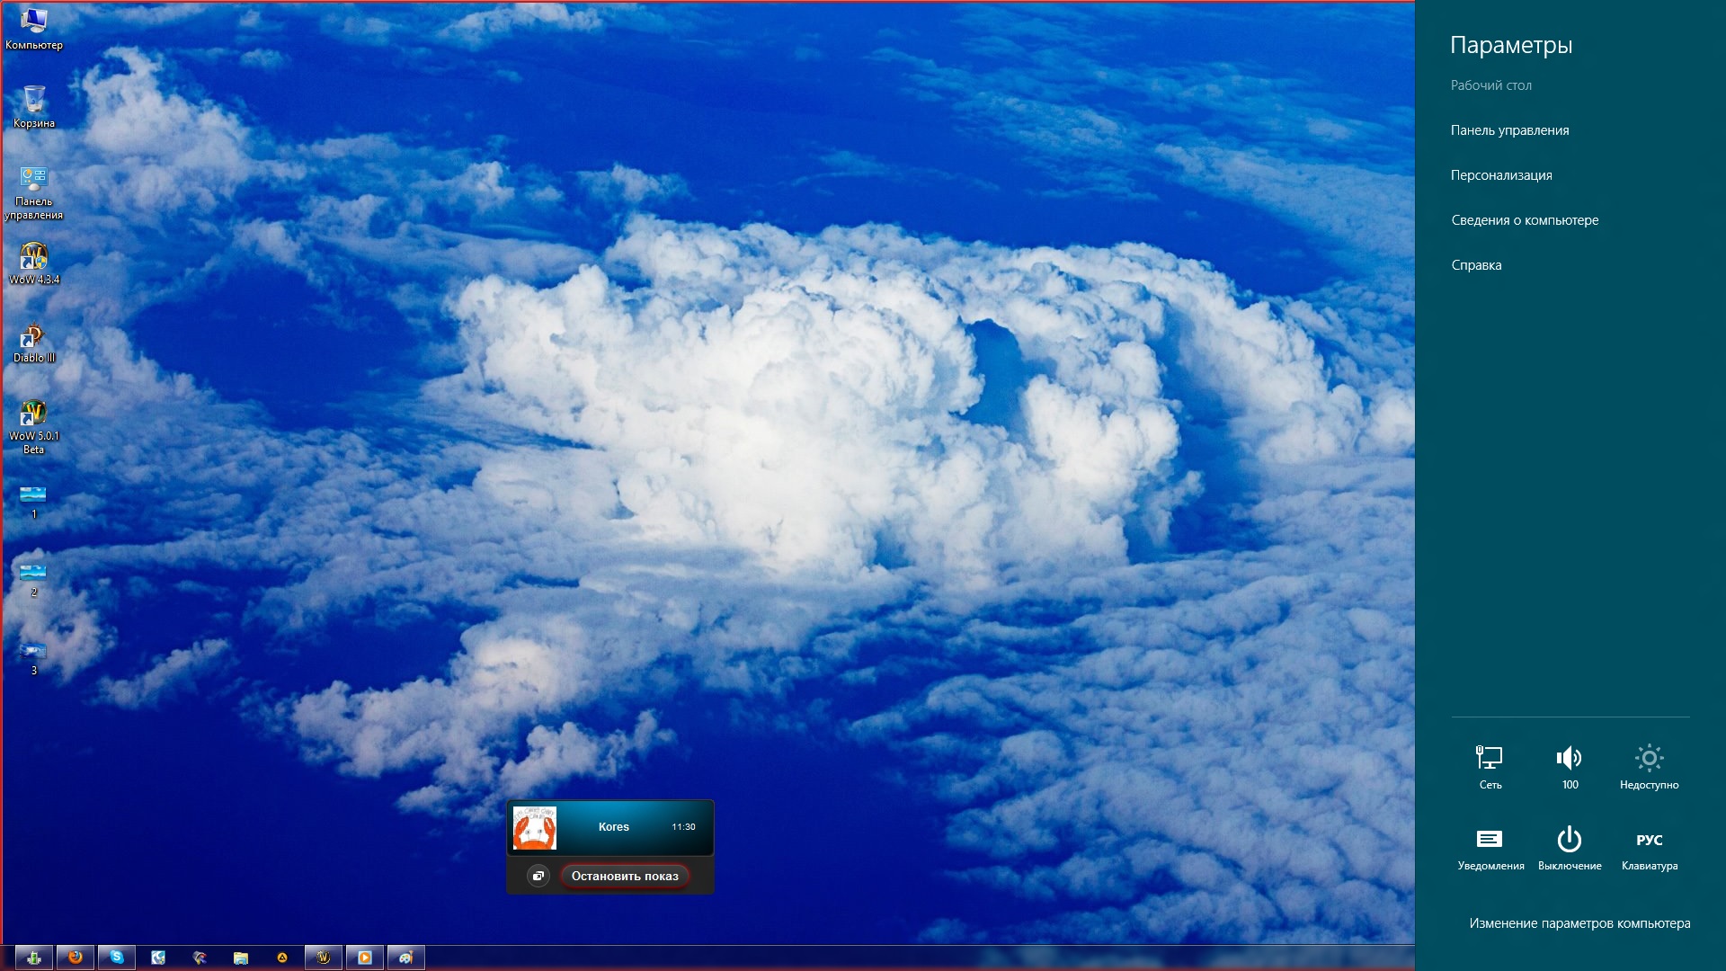Open Сведения о компьютере
This screenshot has width=1726, height=971.
tap(1525, 220)
